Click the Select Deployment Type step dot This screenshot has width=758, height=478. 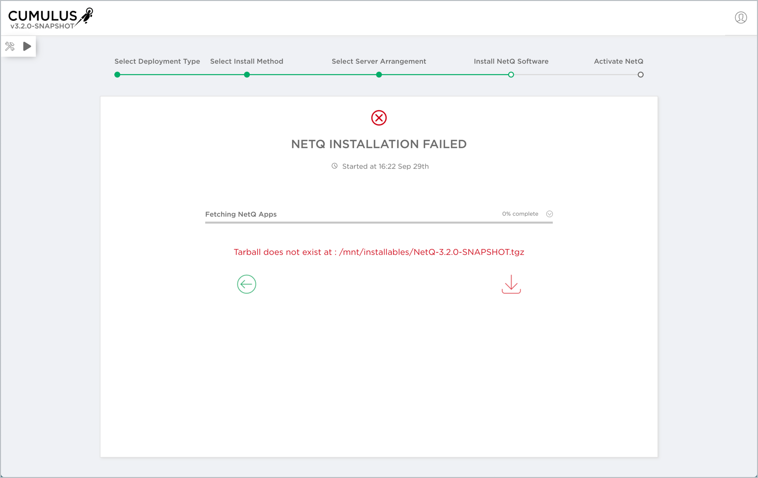[117, 75]
